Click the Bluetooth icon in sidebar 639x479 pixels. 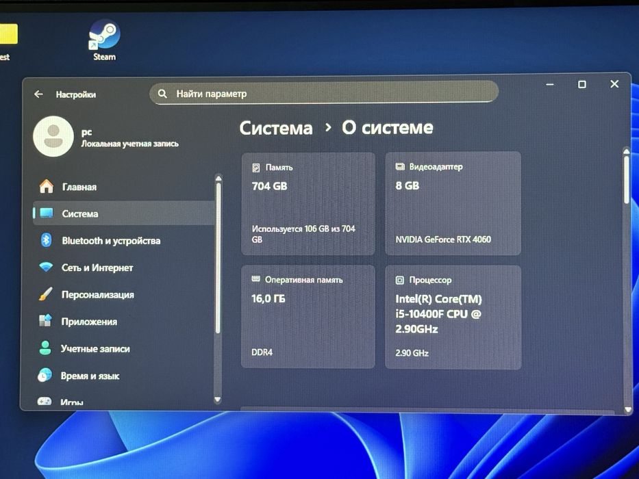pos(46,240)
